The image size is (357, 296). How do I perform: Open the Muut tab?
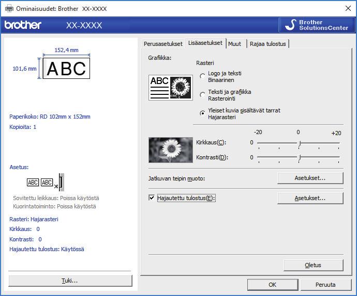pyautogui.click(x=234, y=44)
